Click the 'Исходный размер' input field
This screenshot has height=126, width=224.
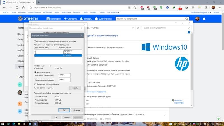point(64,75)
